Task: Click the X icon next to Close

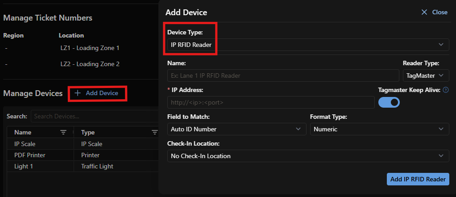Action: (424, 12)
